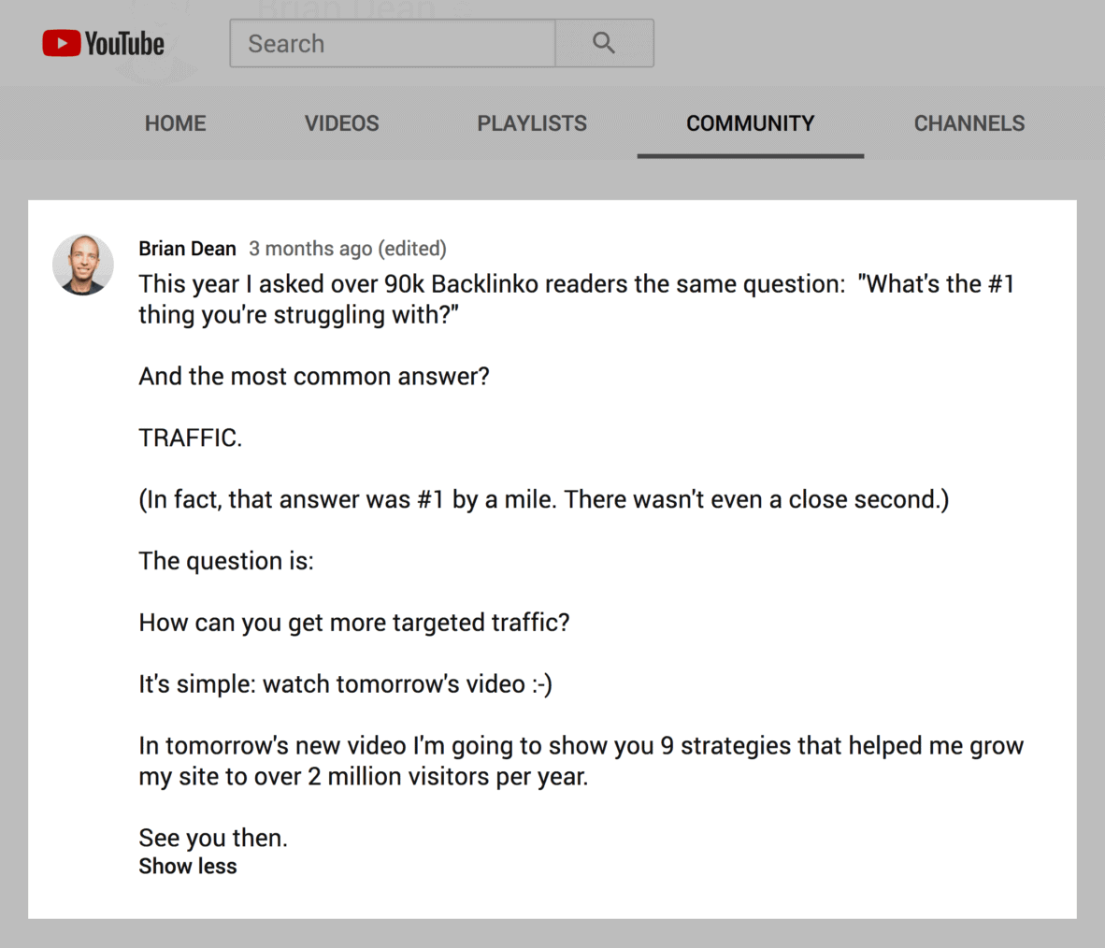The width and height of the screenshot is (1105, 948).
Task: Select the COMMUNITY tab
Action: tap(751, 123)
